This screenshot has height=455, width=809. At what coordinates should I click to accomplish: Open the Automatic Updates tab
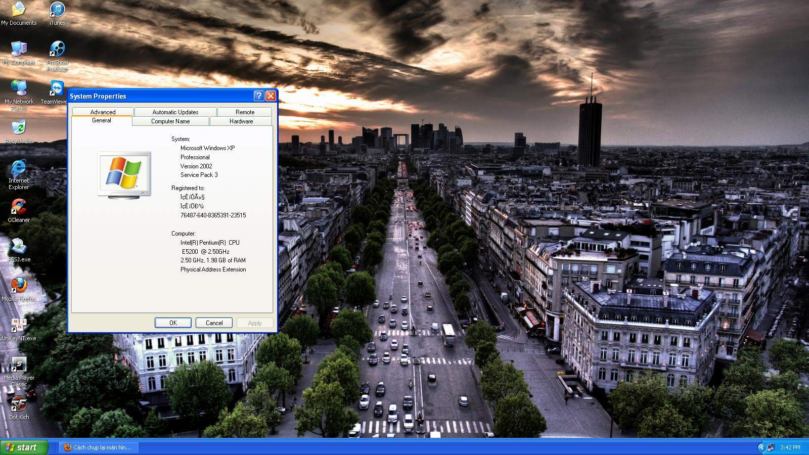coord(175,112)
